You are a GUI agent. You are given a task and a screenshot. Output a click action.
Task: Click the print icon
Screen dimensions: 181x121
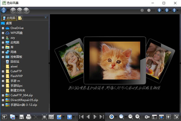tap(29, 117)
